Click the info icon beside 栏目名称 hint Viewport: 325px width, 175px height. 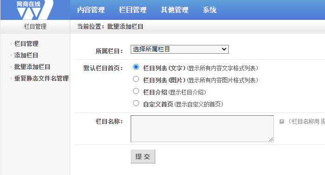pos(281,121)
